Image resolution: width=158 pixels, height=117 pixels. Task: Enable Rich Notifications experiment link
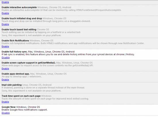tap(5, 46)
